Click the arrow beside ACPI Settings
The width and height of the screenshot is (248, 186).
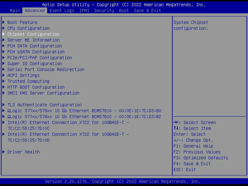coord(3,75)
